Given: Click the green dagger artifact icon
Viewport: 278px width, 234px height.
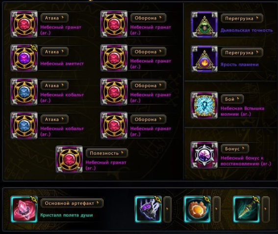Looking at the screenshot, I should (247, 209).
